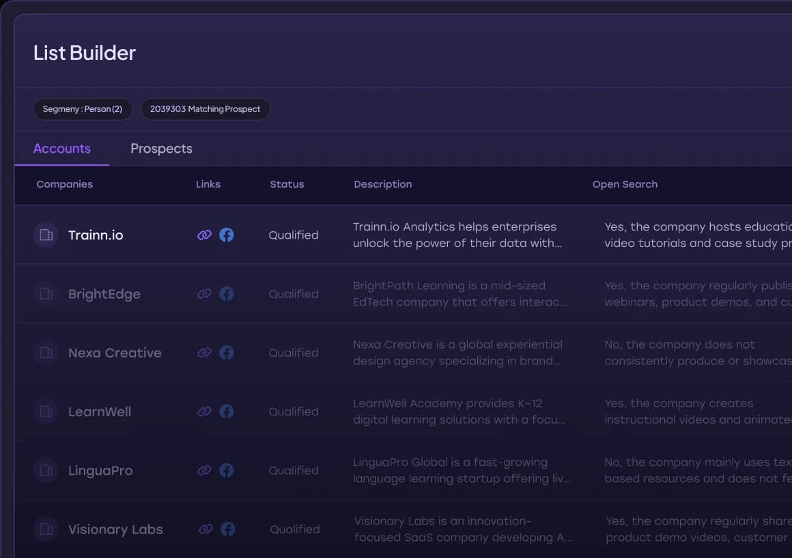Click the BrightEdge company building icon

click(x=46, y=293)
